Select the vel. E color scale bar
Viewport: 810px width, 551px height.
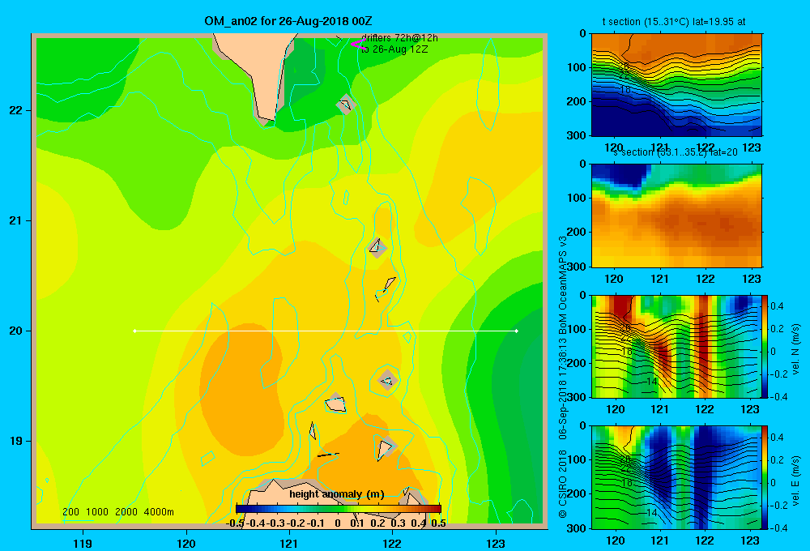click(765, 477)
